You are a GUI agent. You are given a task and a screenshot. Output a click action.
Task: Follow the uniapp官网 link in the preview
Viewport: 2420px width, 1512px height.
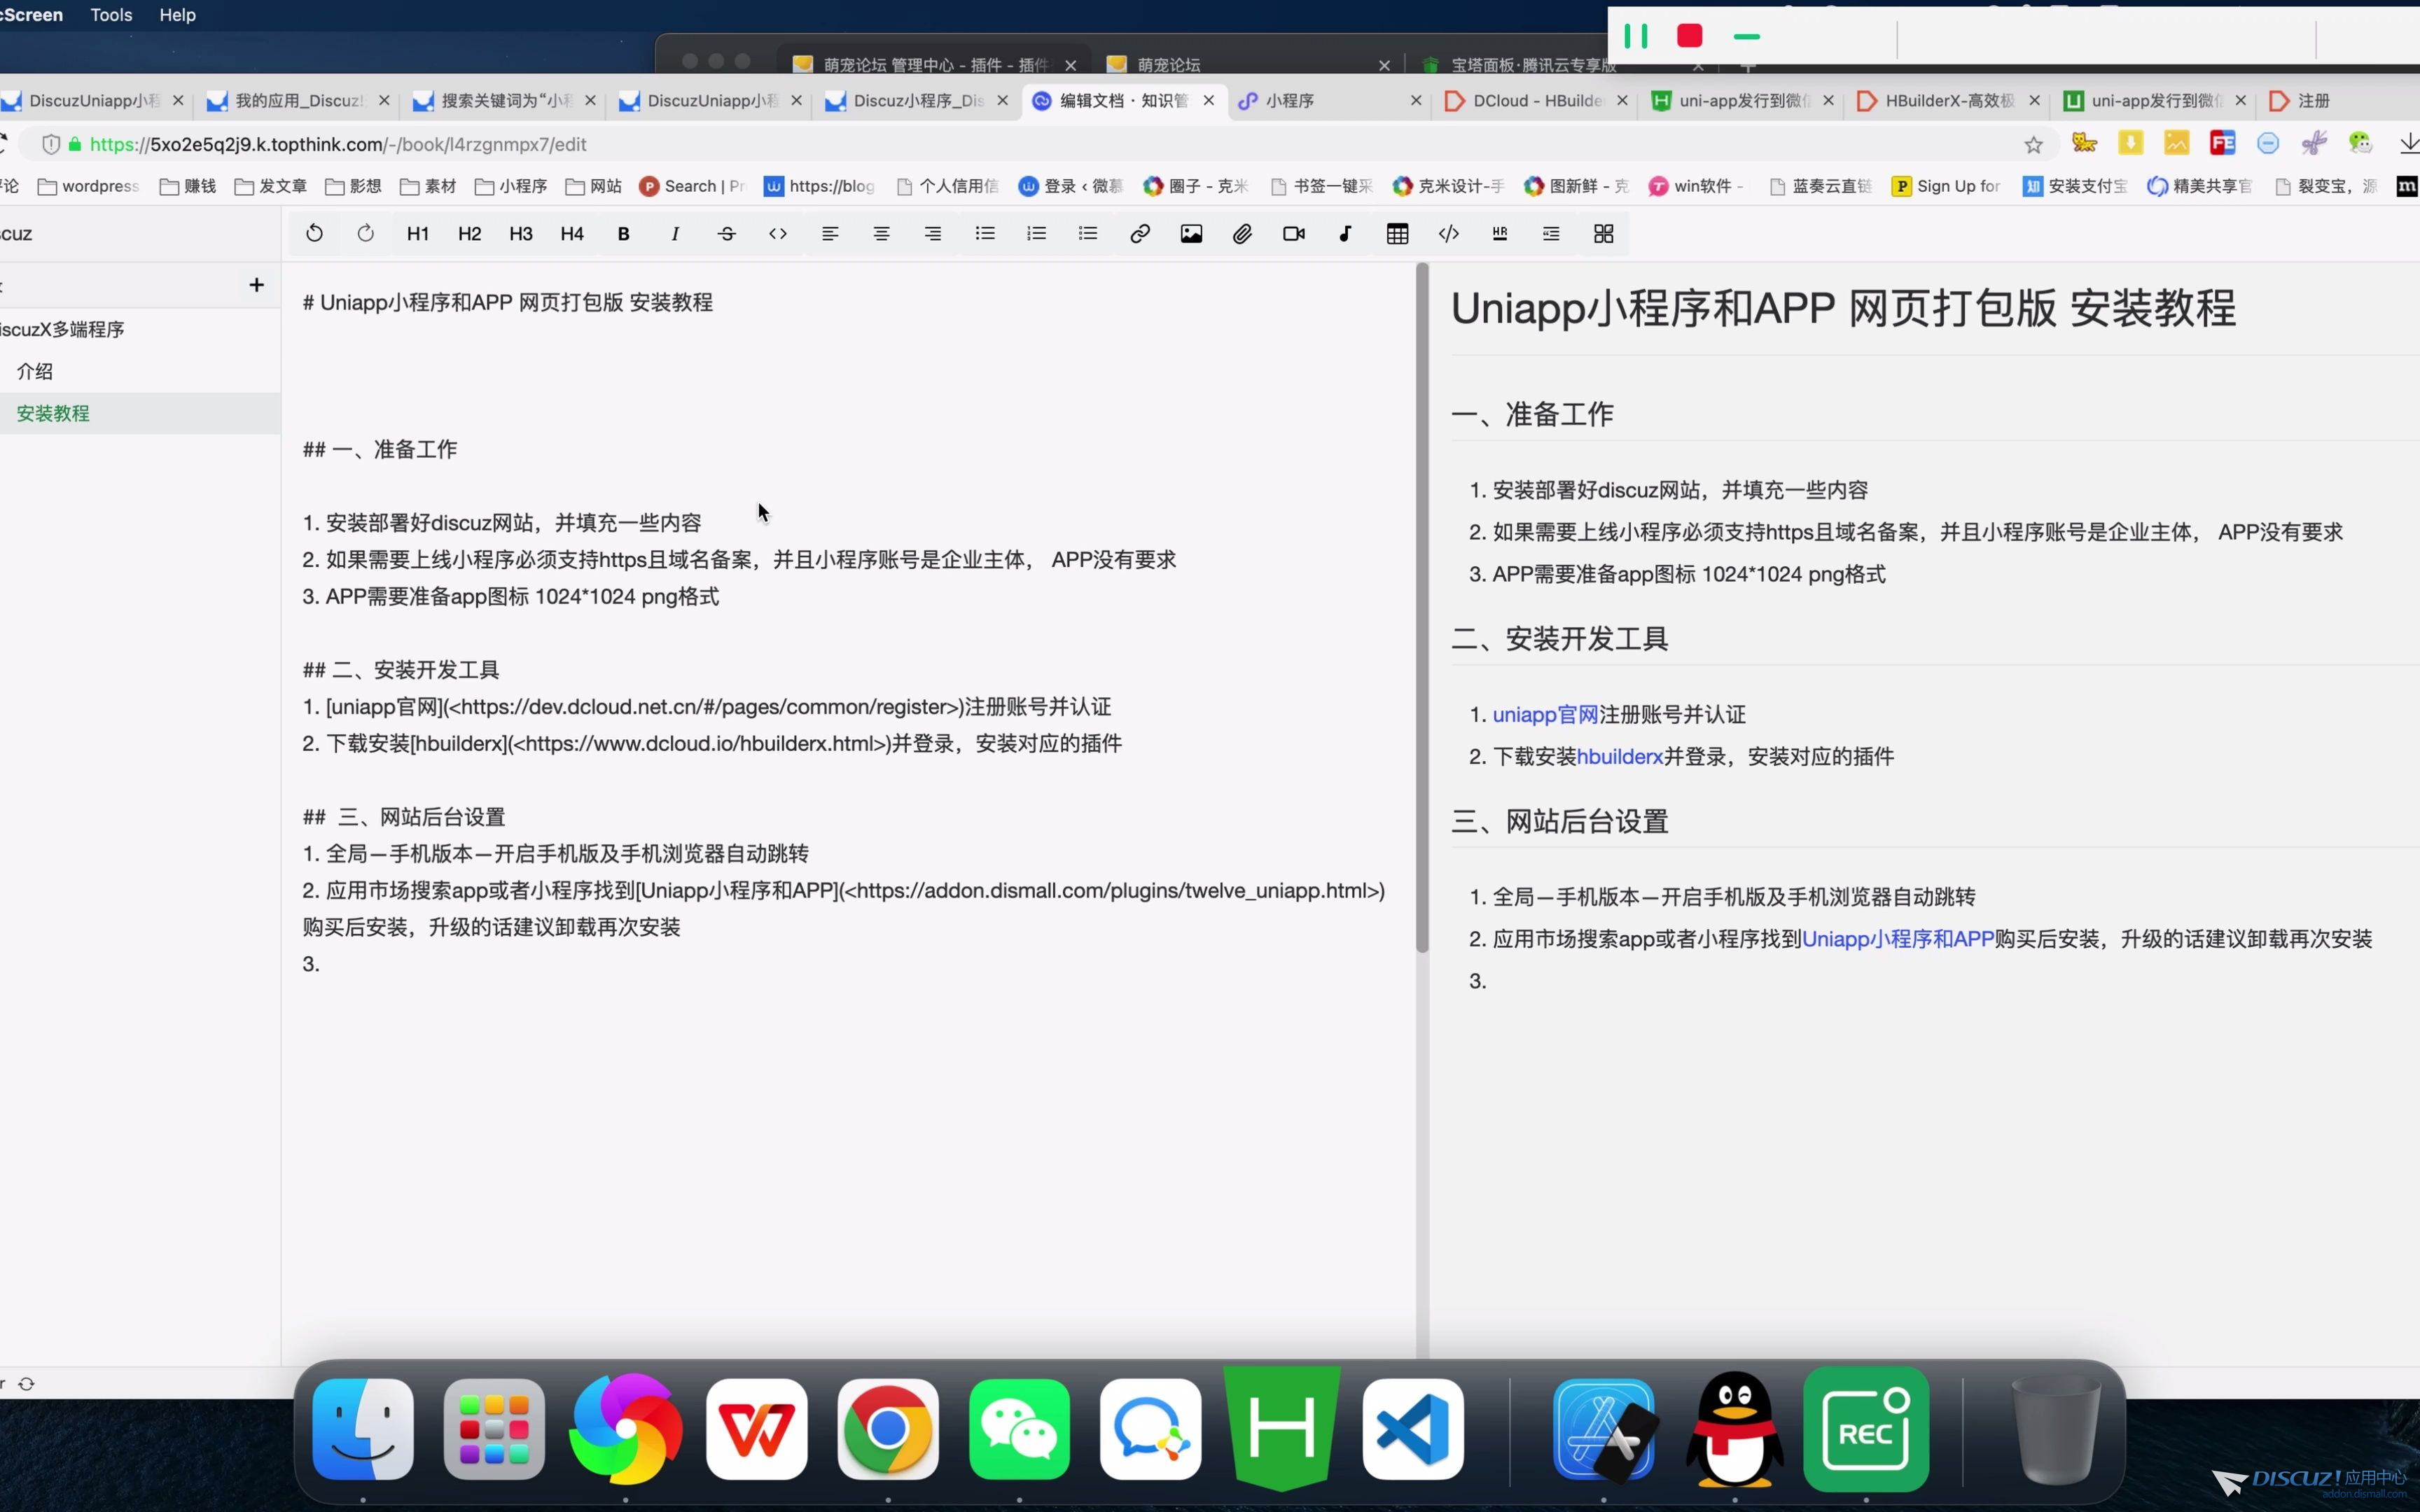1545,714
